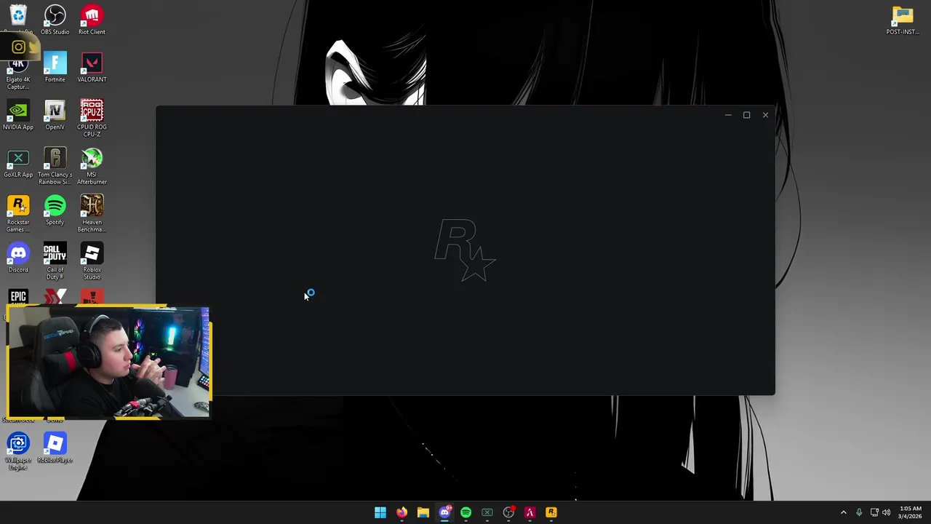Open the GoXLR App desktop shortcut
Screen dimensions: 931x524
[18, 163]
